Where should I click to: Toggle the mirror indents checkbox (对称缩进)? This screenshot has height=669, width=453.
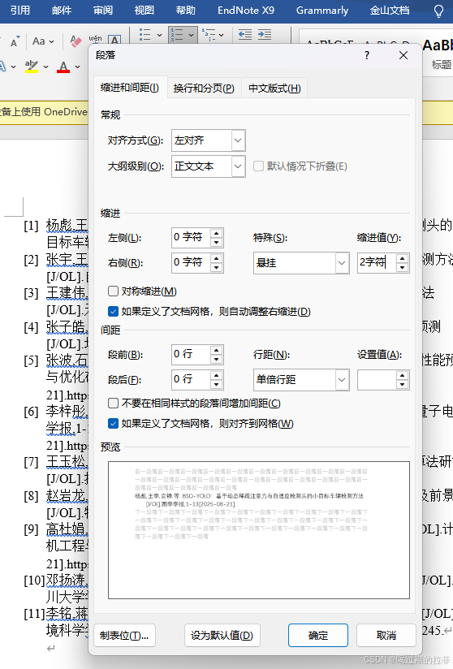pos(113,291)
